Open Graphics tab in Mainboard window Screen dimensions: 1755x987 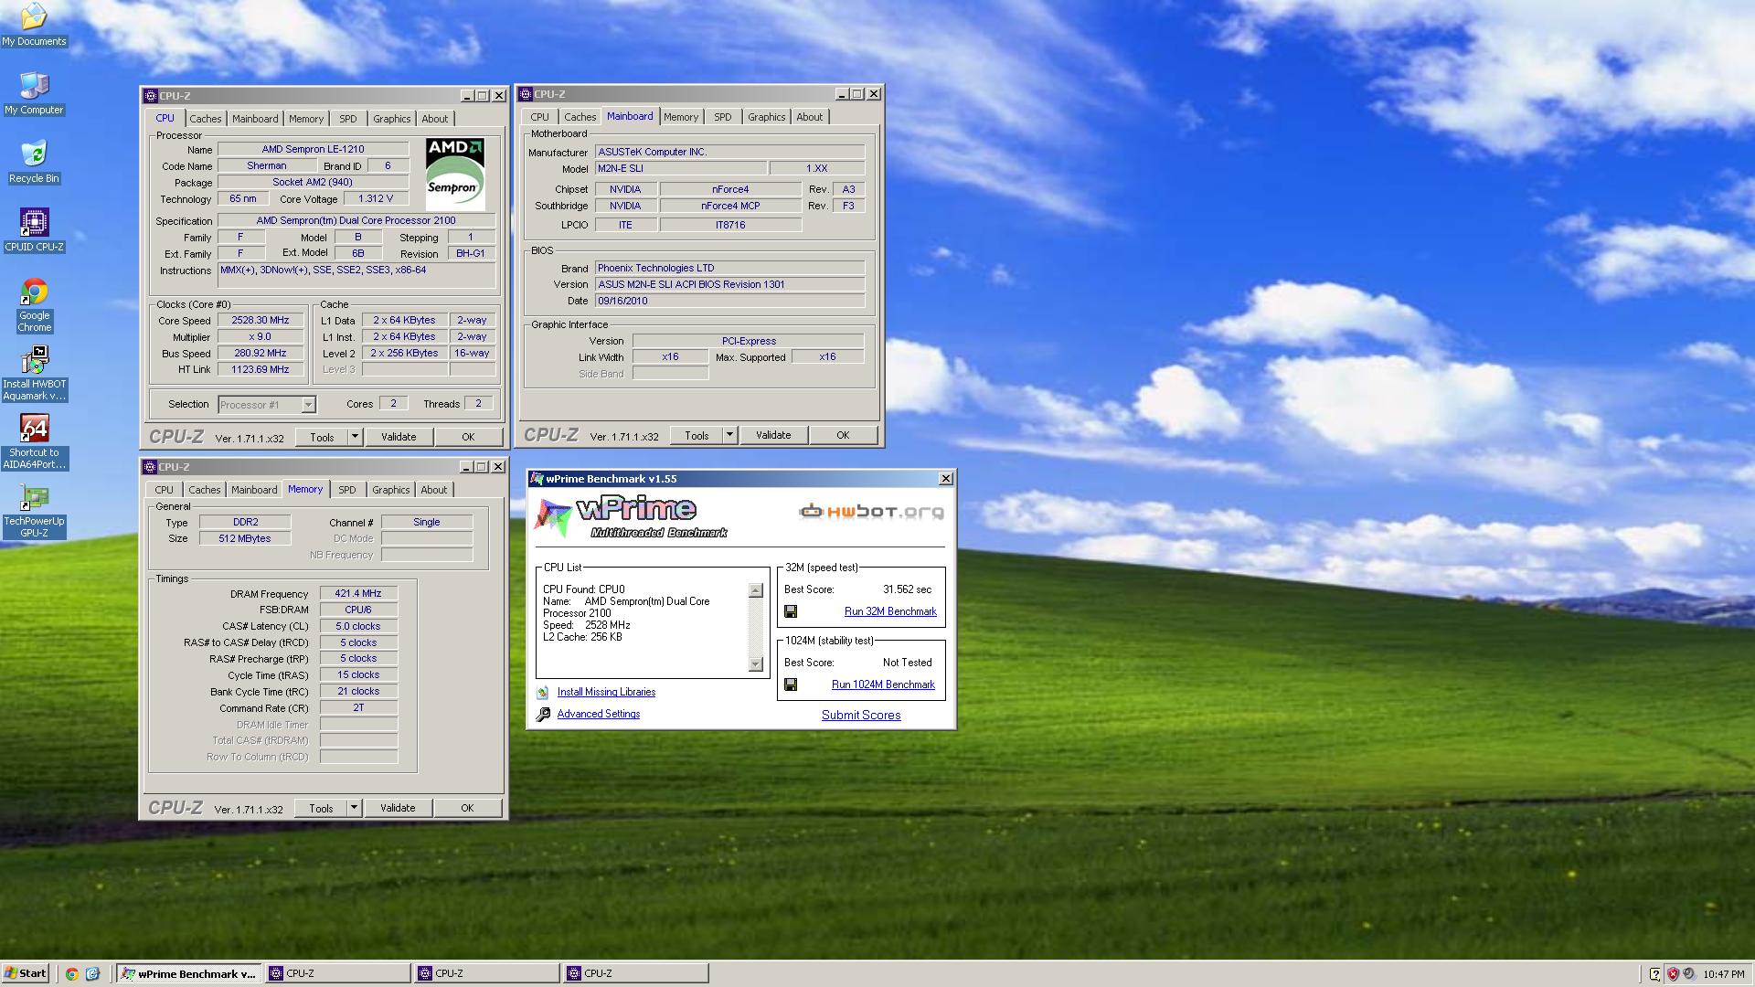point(766,117)
